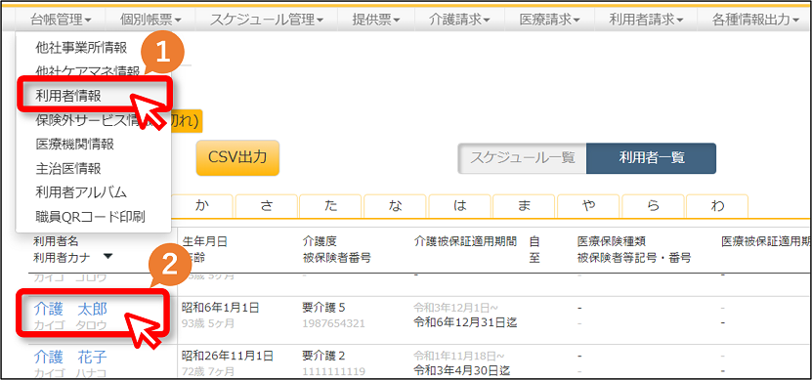This screenshot has width=812, height=380.
Task: Open the 介護請求 menu
Action: [x=460, y=20]
